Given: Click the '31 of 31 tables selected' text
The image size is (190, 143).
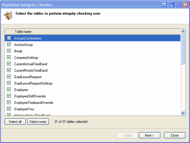Looking at the screenshot, I should pos(71,122).
